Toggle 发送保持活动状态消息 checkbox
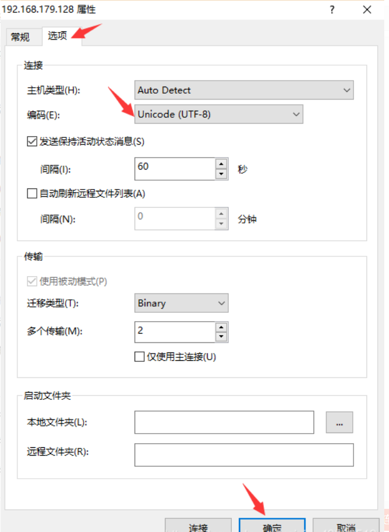389x532 pixels. tap(32, 142)
